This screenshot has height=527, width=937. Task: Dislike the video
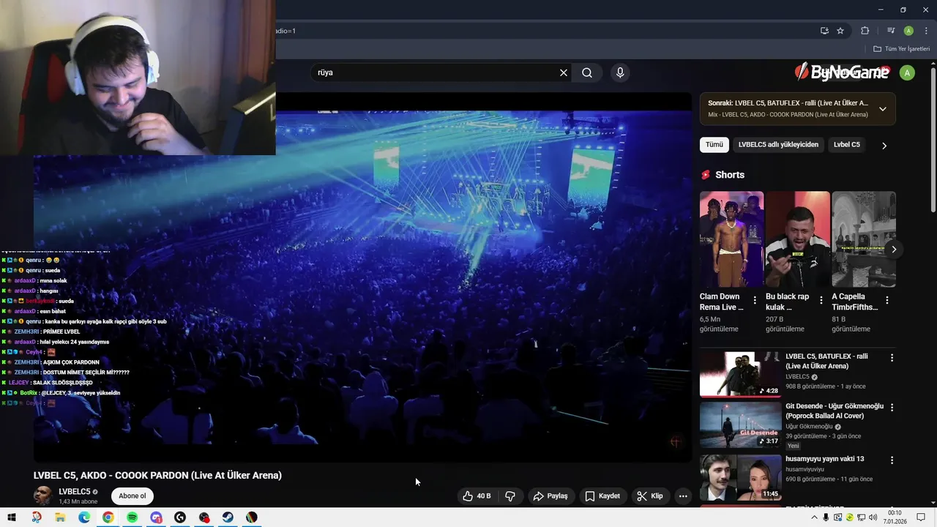click(x=510, y=496)
